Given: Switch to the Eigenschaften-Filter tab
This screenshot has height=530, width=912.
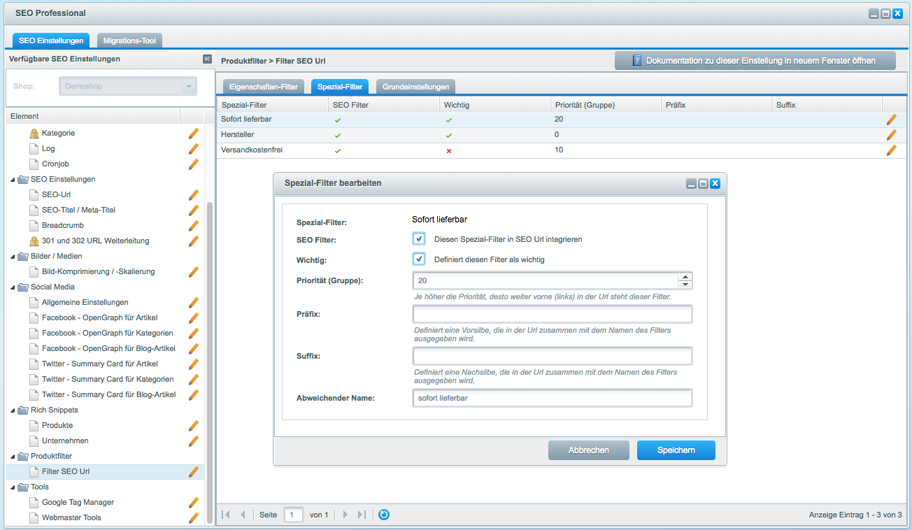Looking at the screenshot, I should [x=264, y=87].
